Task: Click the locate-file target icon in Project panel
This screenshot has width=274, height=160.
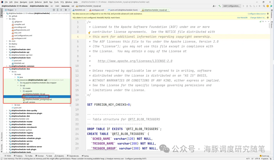Action: (x=54, y=10)
